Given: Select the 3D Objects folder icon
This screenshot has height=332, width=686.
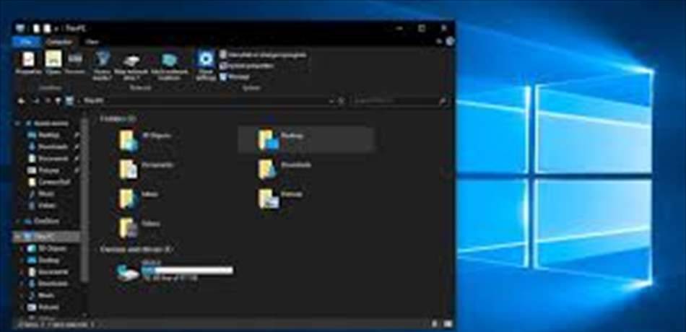Looking at the screenshot, I should 129,141.
